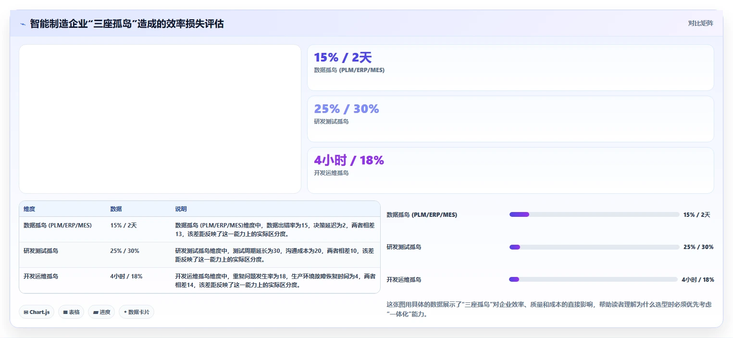Image resolution: width=733 pixels, height=338 pixels.
Task: Select the 15% / 2天 table cell
Action: (x=124, y=225)
